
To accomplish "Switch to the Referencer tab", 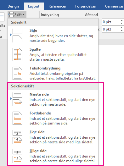I will pos(57,6).
